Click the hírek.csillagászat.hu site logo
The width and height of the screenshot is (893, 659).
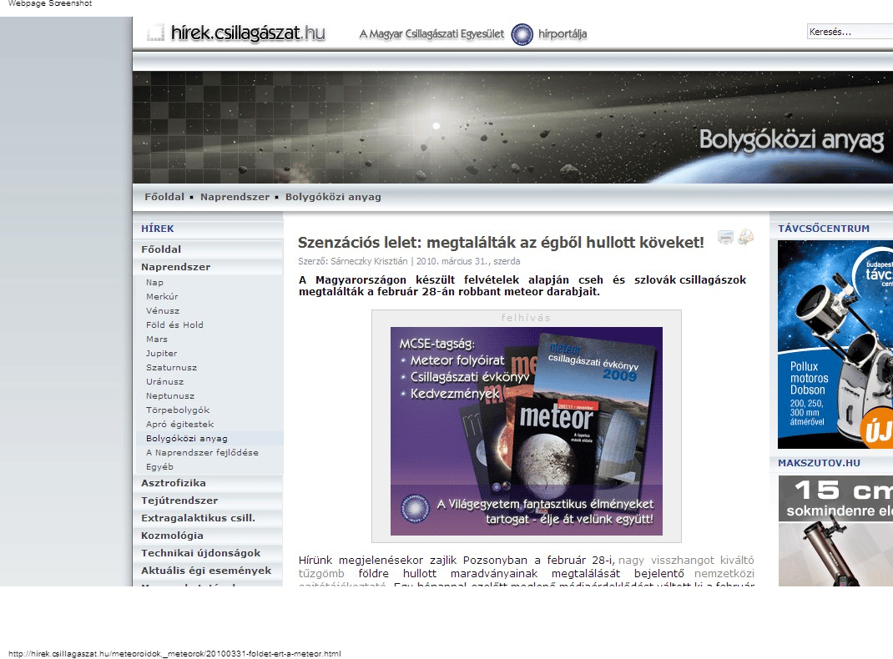tap(236, 33)
